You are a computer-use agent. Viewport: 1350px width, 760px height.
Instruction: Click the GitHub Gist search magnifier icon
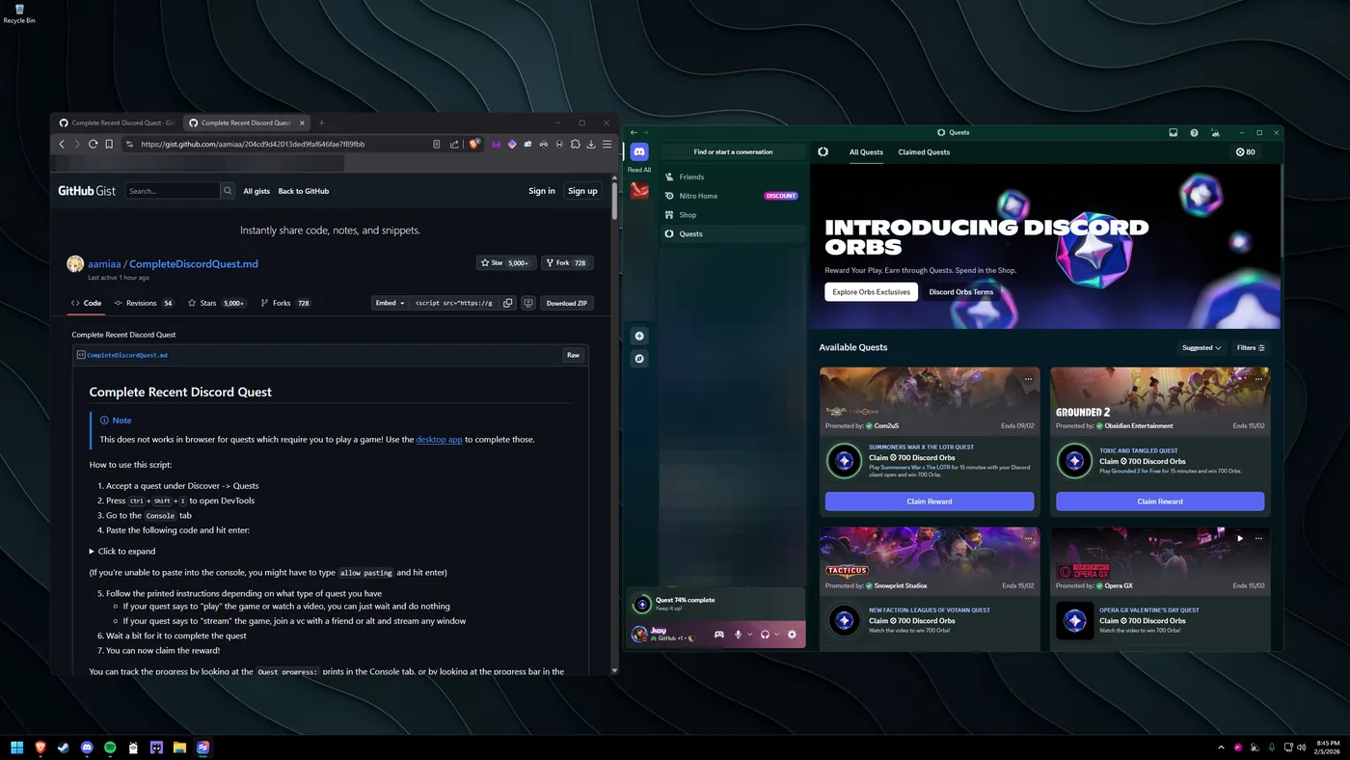[x=228, y=191]
